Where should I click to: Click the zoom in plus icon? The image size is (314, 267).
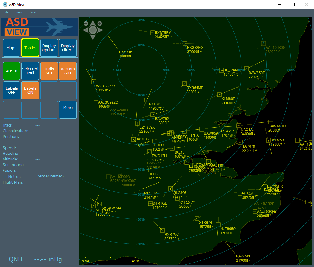(x=100, y=24)
